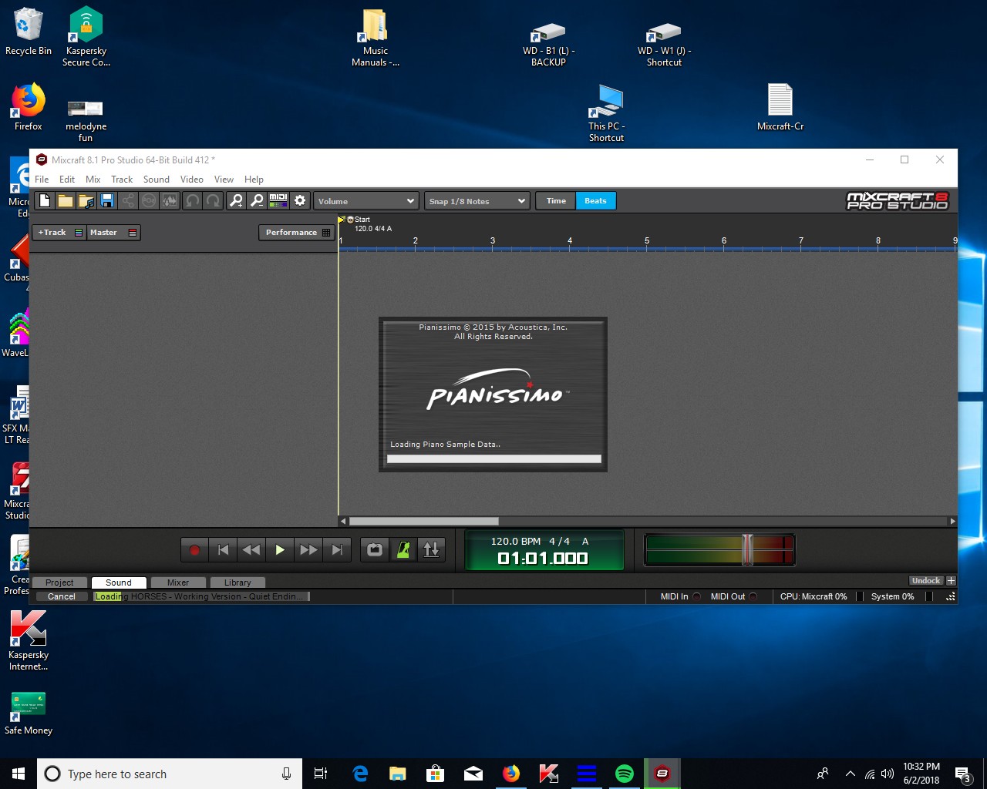Switch to the Project tab
This screenshot has height=789, width=987.
59,583
